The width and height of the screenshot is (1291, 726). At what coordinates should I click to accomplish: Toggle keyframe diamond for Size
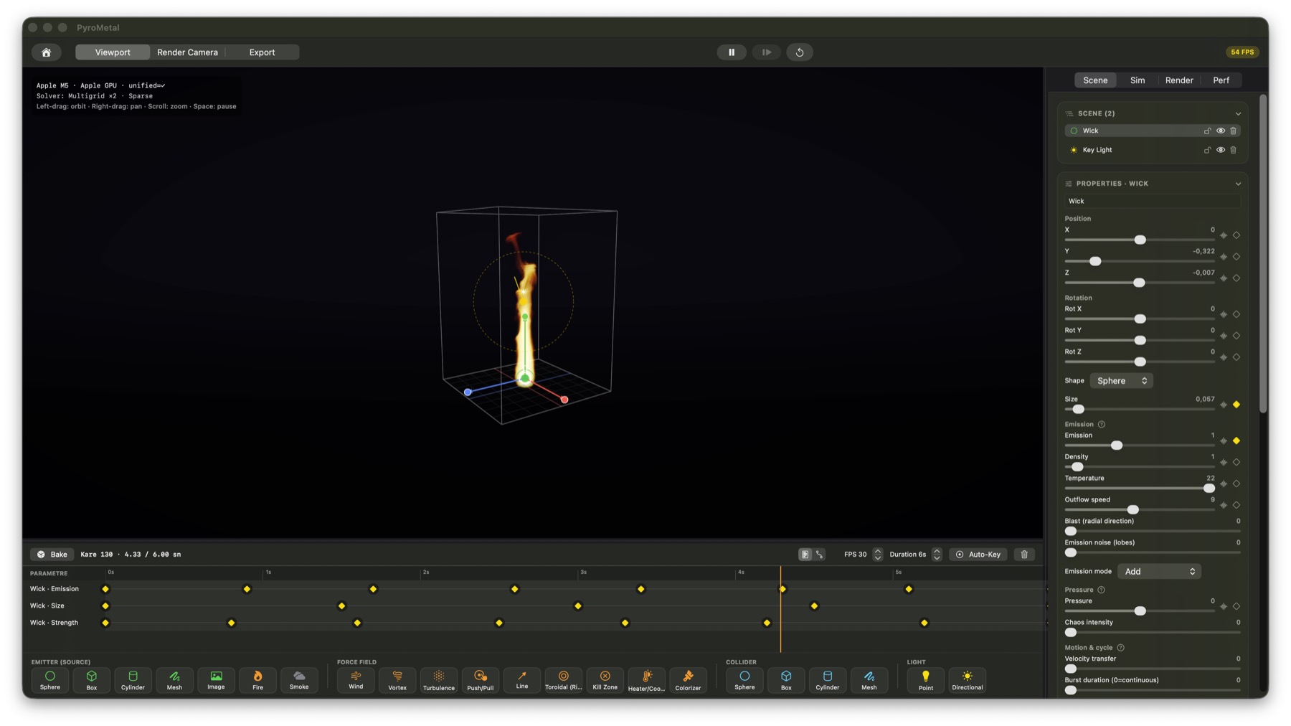point(1236,405)
